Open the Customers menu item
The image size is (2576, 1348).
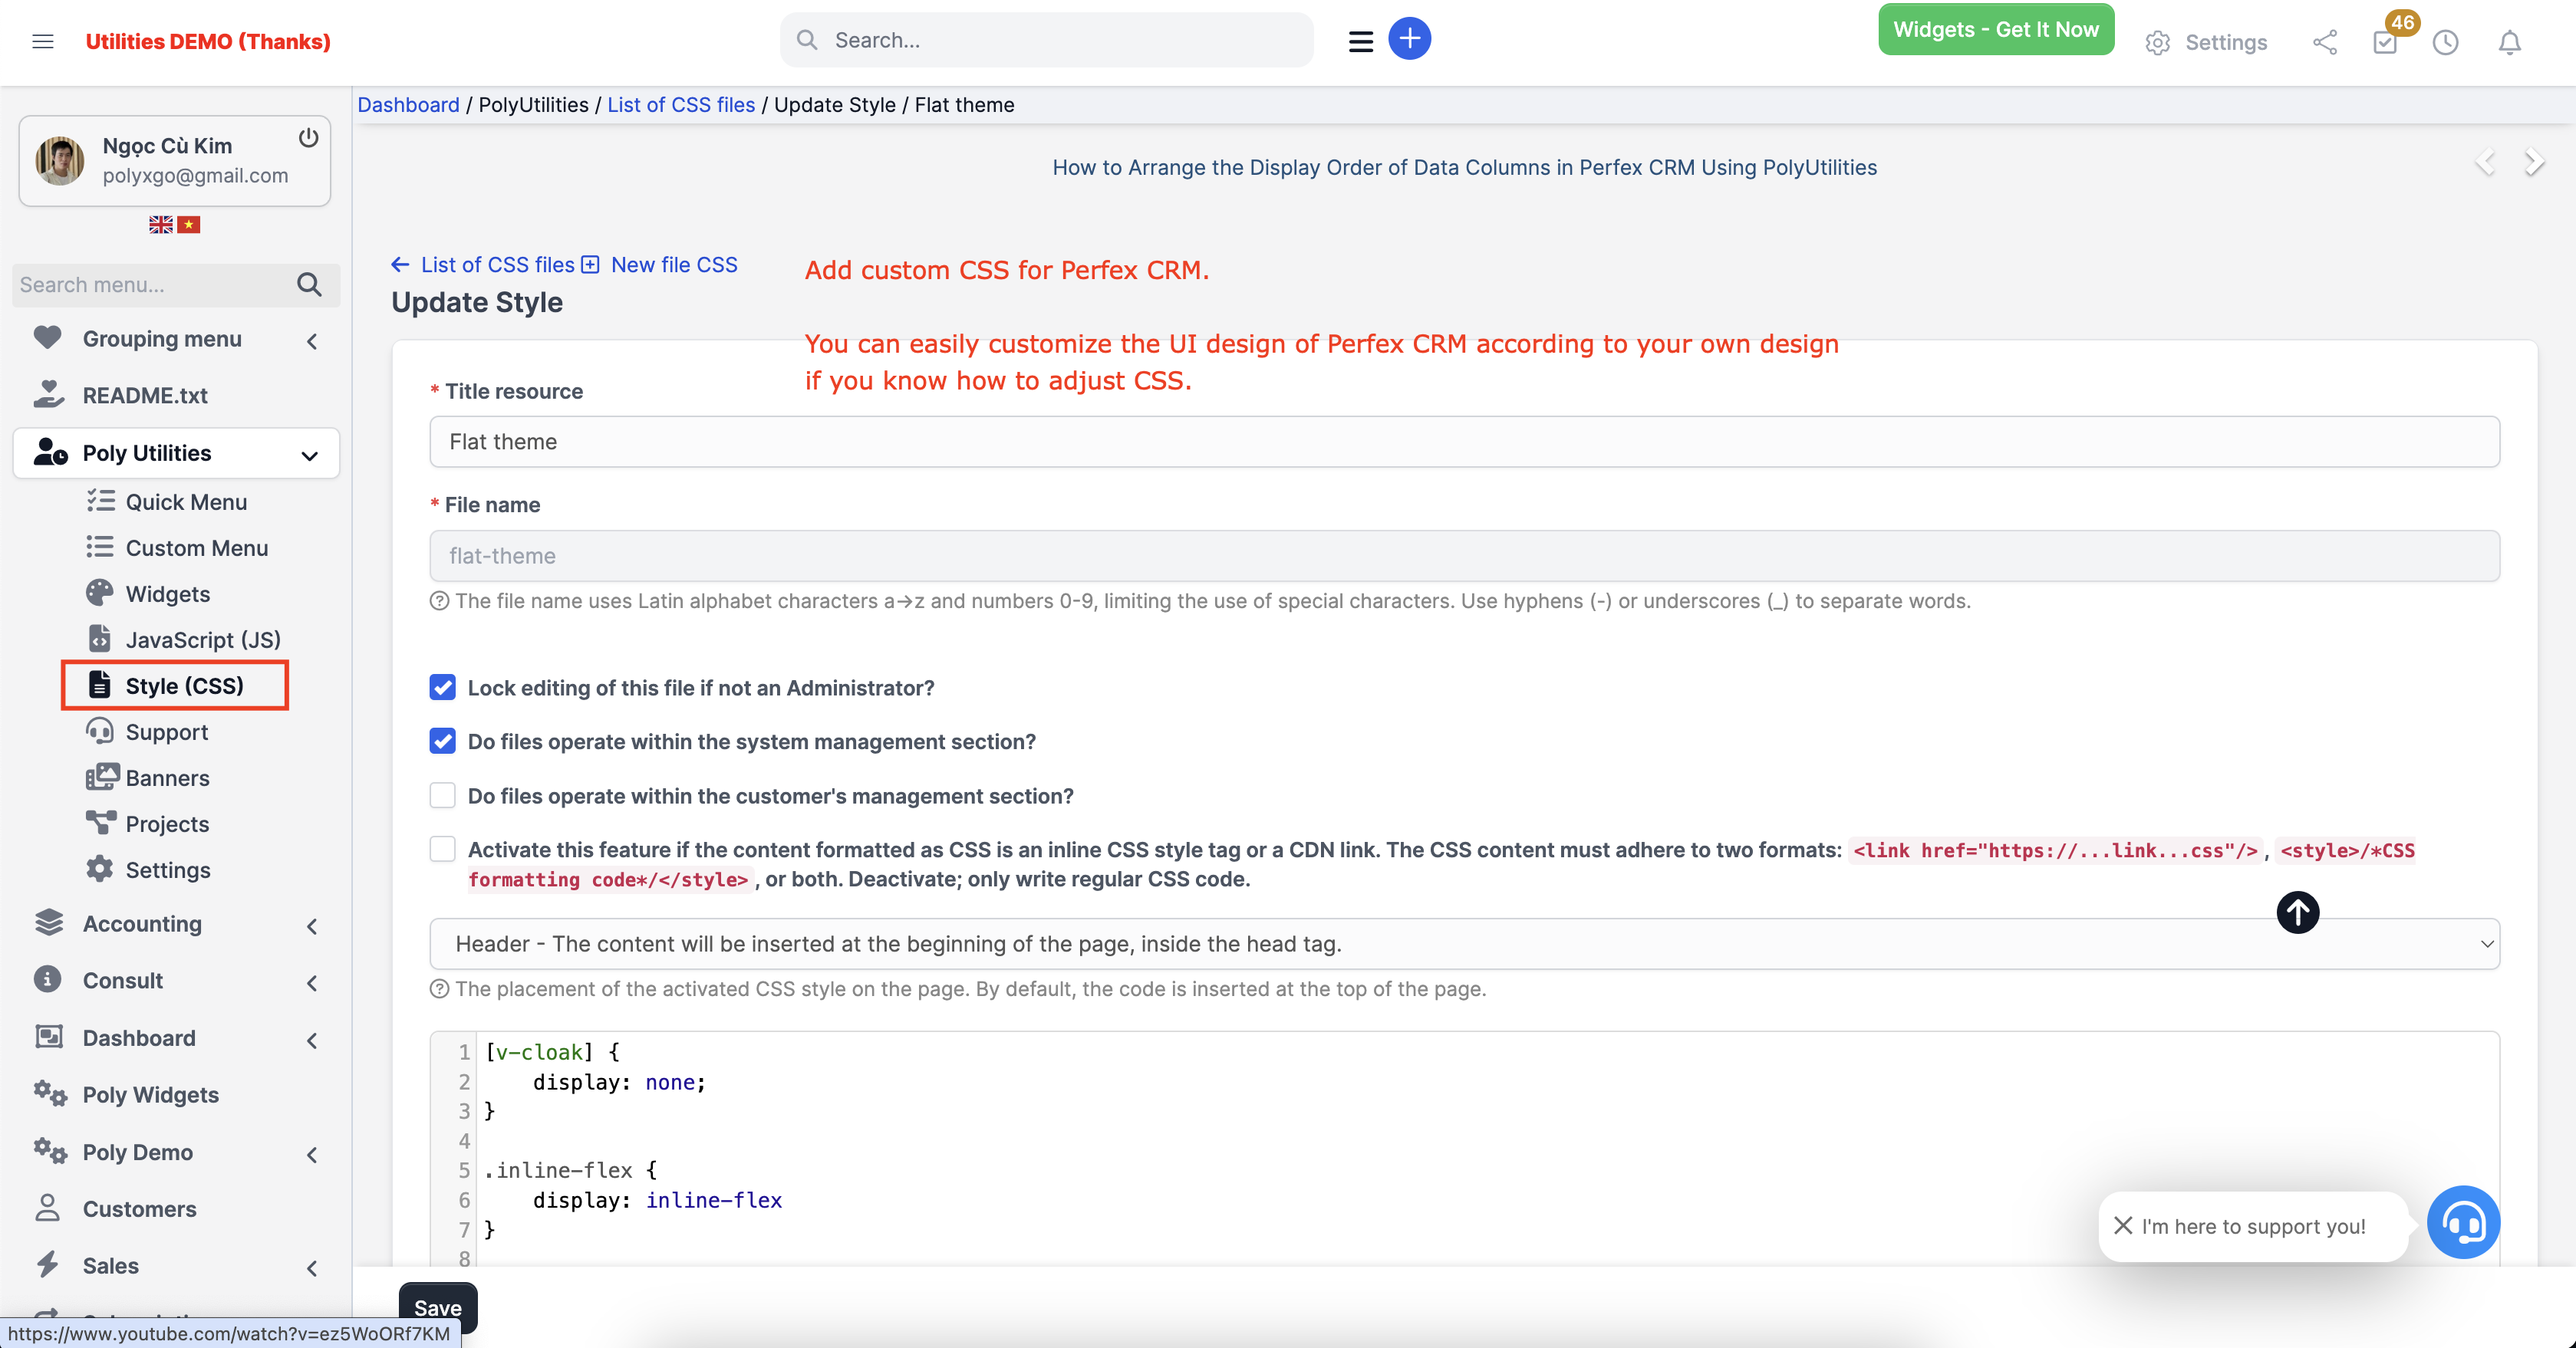(x=140, y=1209)
